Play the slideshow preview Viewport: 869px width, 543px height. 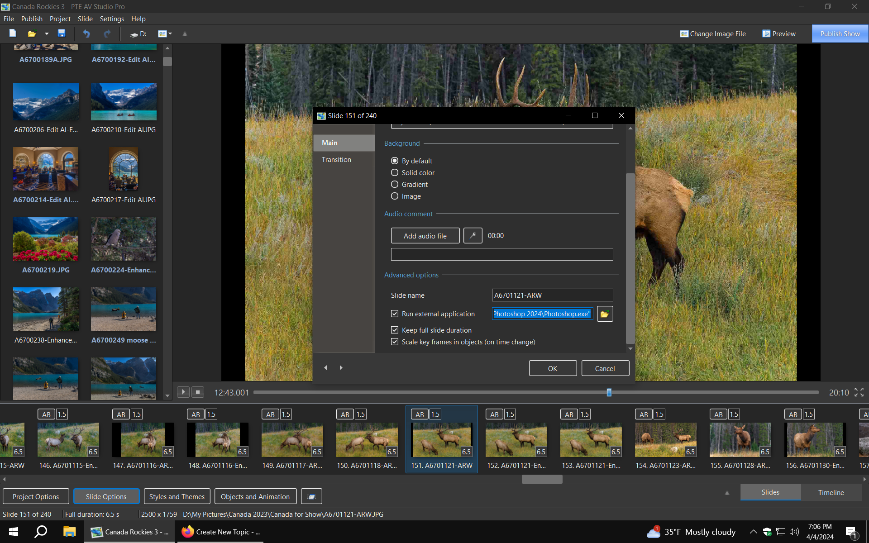[183, 392]
